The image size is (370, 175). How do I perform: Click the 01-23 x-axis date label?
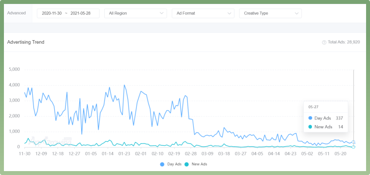click(124, 154)
